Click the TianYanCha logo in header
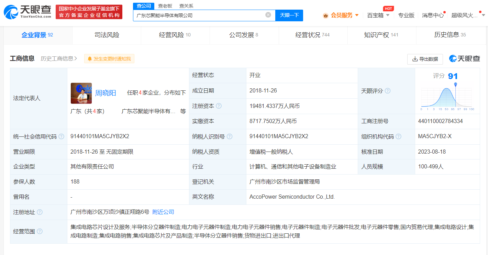 tap(27, 12)
